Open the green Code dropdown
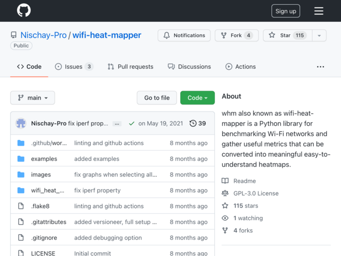 [198, 98]
